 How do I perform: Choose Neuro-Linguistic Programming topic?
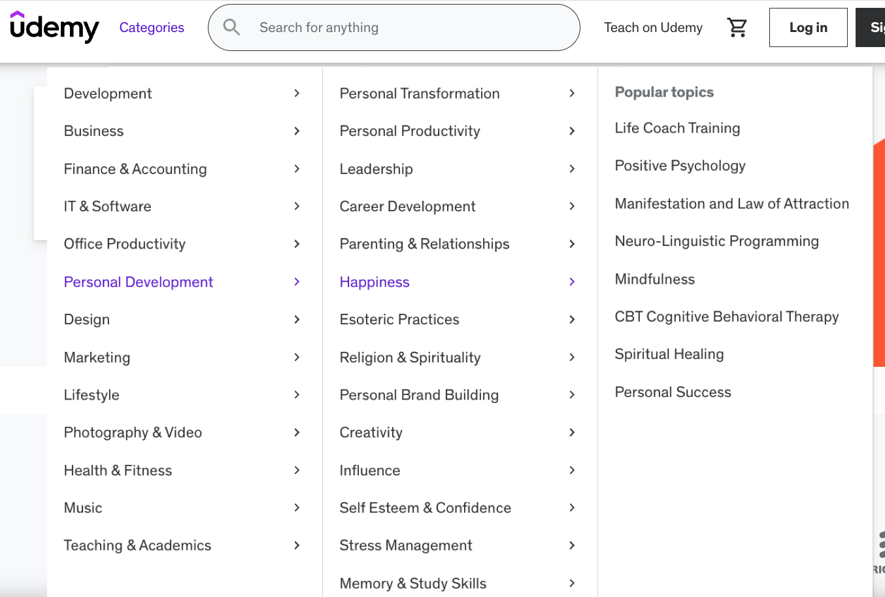716,241
